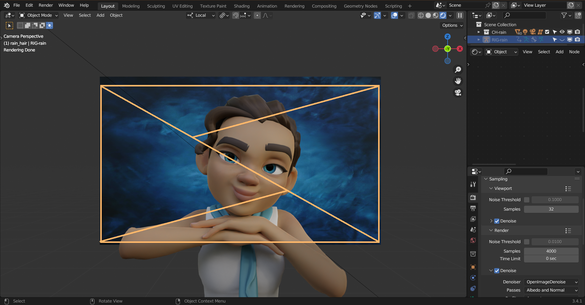This screenshot has height=305, width=585.
Task: Toggle viewport gizmos display
Action: (378, 16)
